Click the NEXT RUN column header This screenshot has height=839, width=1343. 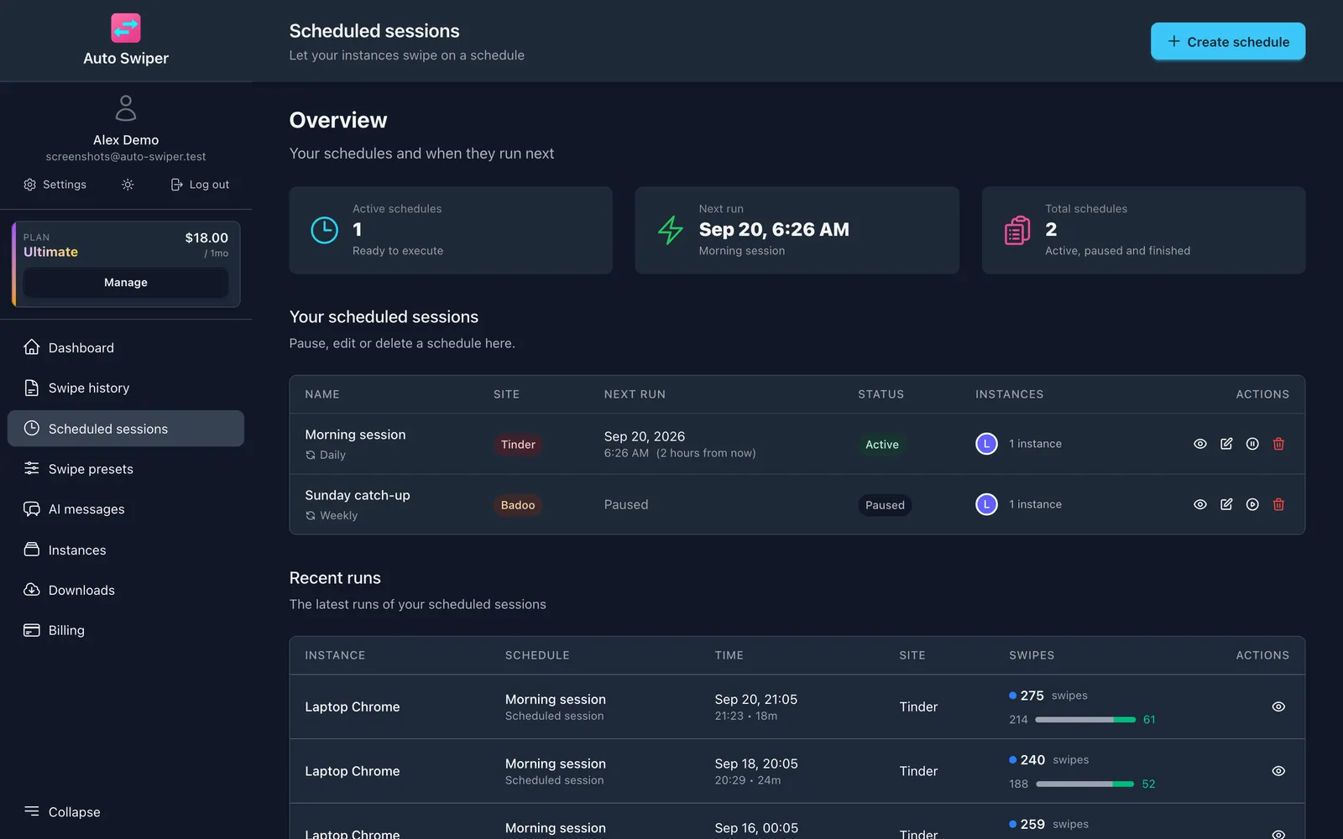pos(635,394)
